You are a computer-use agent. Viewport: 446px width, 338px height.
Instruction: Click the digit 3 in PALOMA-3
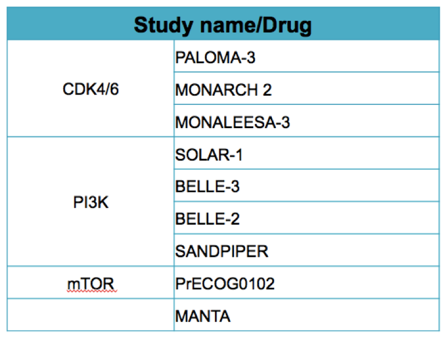pos(251,58)
